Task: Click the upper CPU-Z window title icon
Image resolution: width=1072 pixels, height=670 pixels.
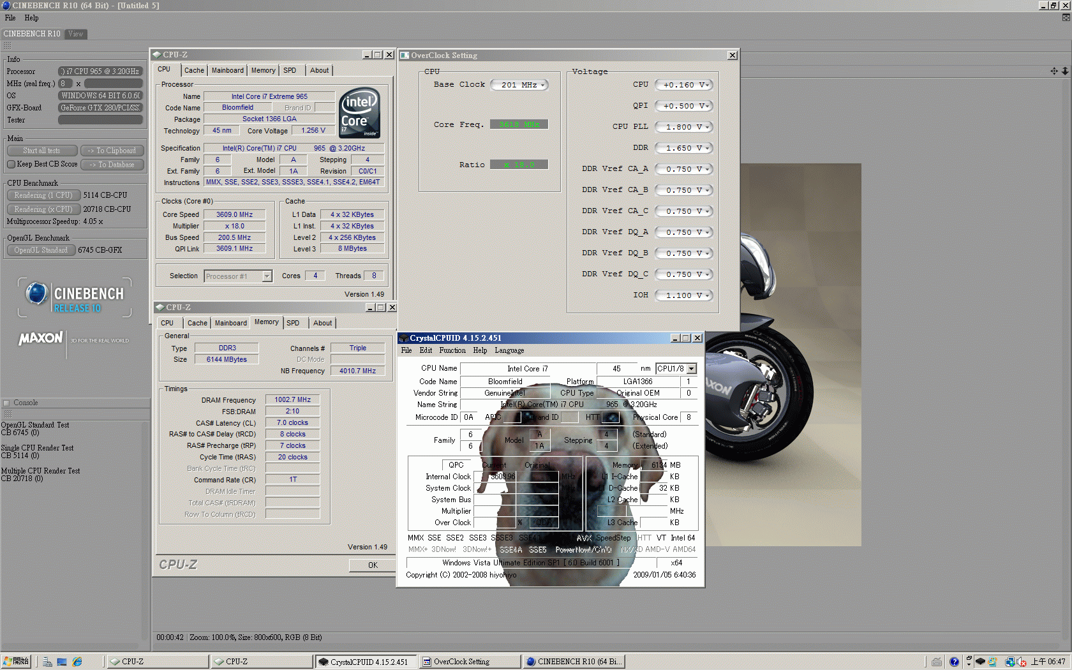Action: point(157,55)
